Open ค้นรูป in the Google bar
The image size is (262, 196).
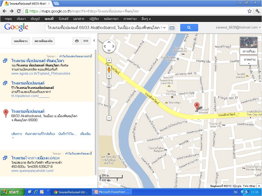[x=35, y=19]
